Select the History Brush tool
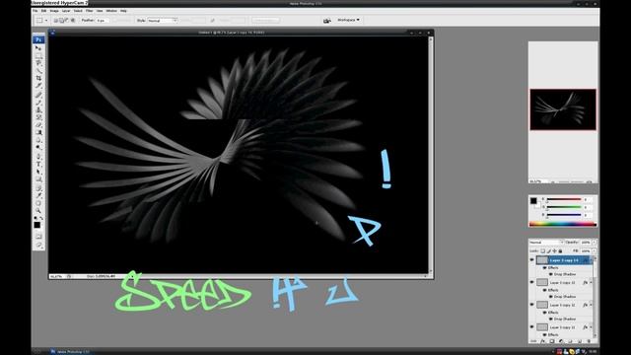The image size is (631, 355). pyautogui.click(x=38, y=117)
